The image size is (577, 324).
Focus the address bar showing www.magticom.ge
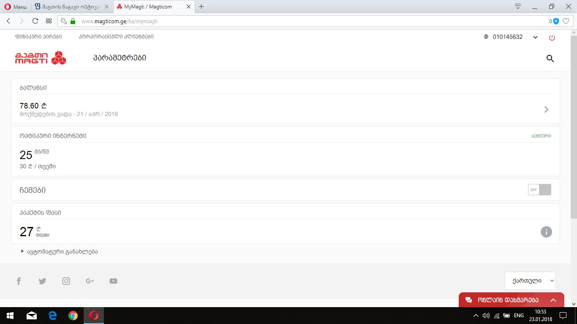pyautogui.click(x=313, y=21)
